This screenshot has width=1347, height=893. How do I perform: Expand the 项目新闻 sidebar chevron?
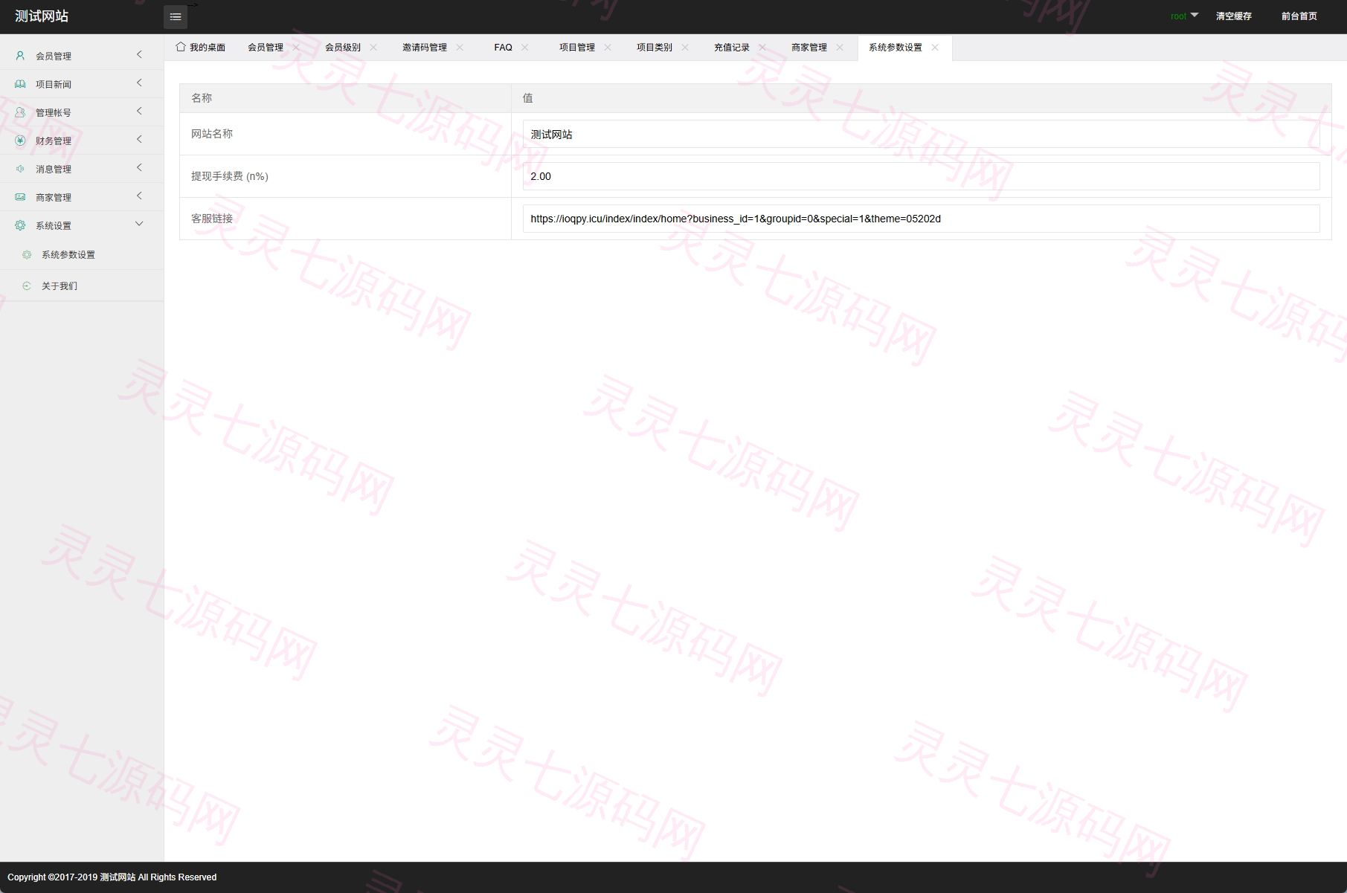(139, 83)
